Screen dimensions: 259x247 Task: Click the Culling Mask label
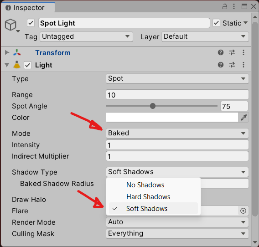point(33,234)
